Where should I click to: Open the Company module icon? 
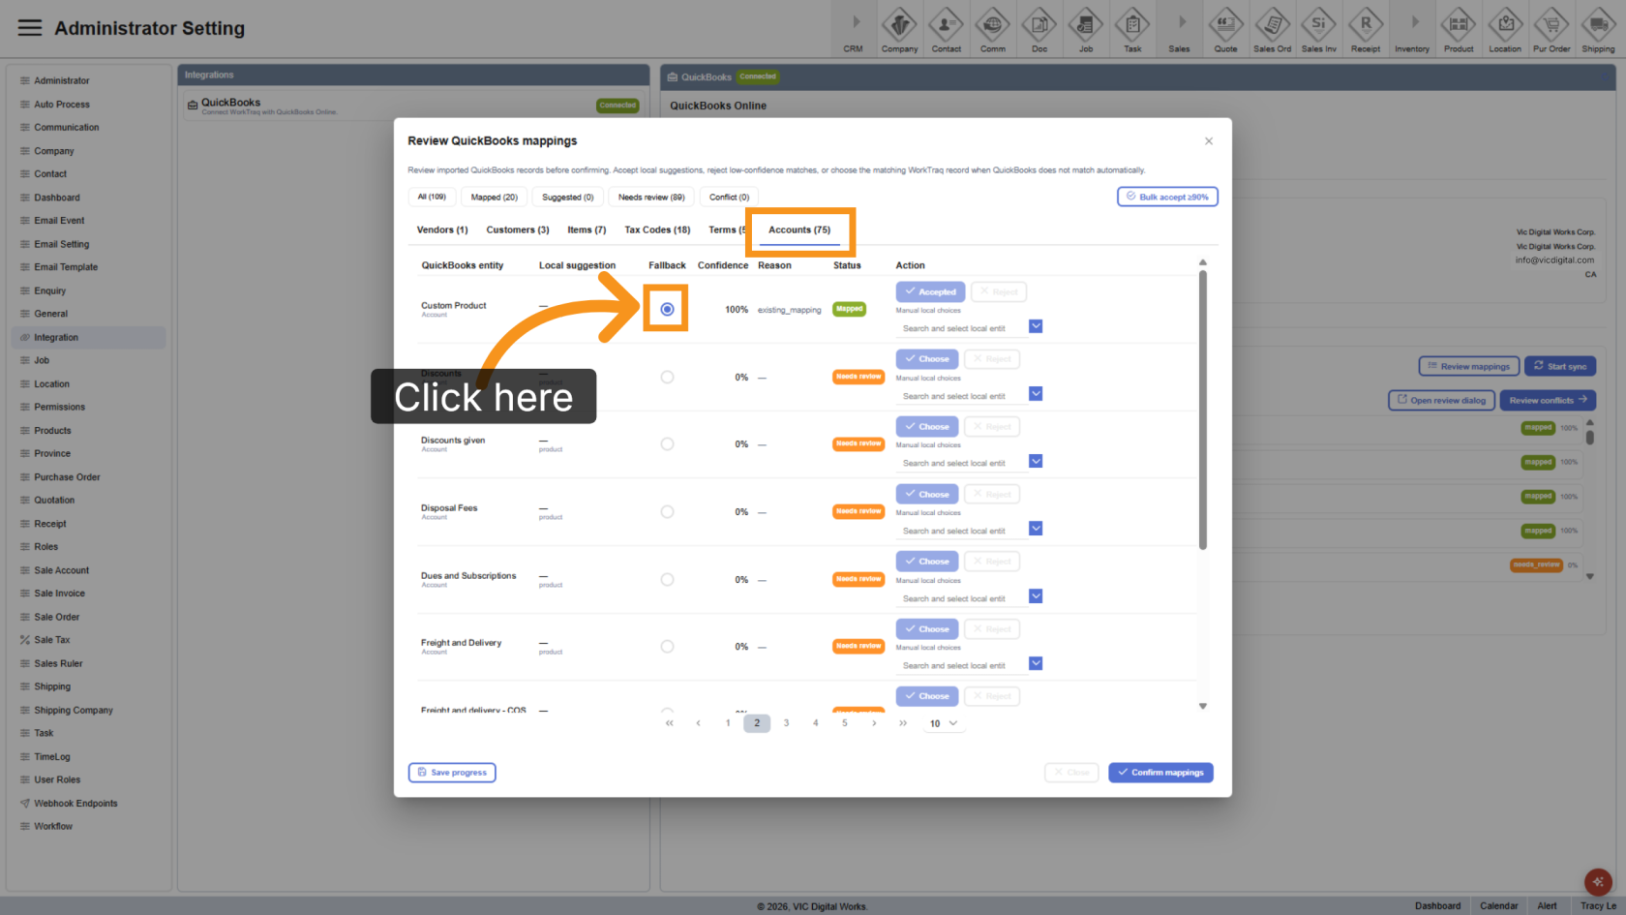click(x=899, y=29)
